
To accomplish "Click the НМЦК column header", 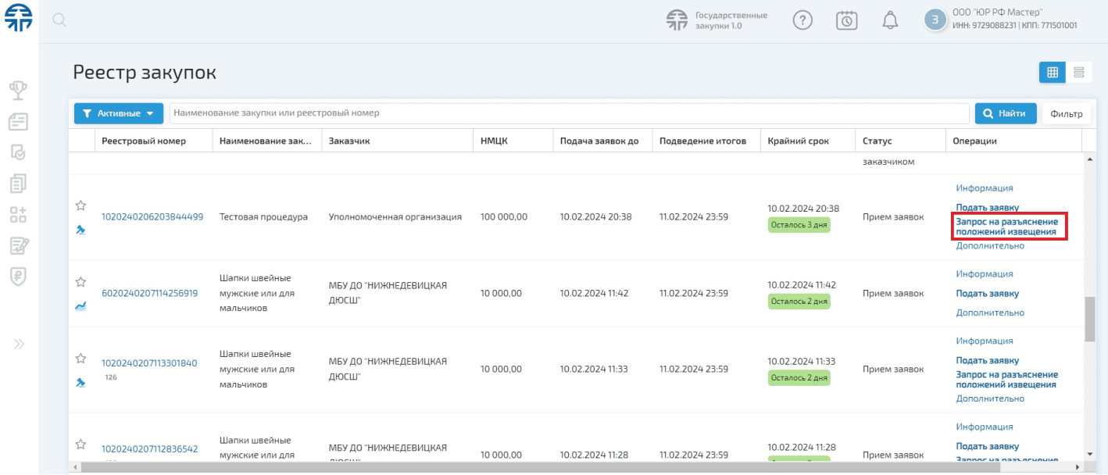I will click(494, 141).
